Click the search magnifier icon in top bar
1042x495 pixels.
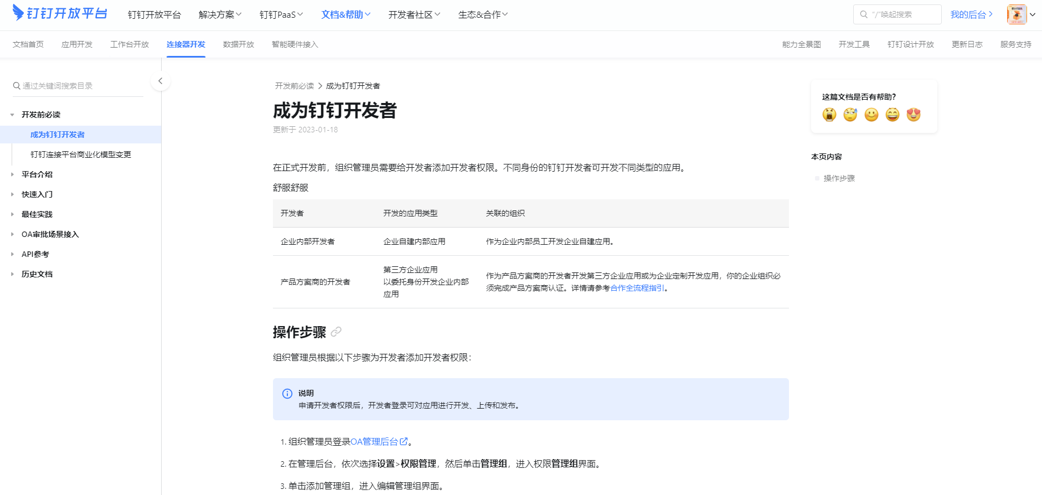pos(864,14)
